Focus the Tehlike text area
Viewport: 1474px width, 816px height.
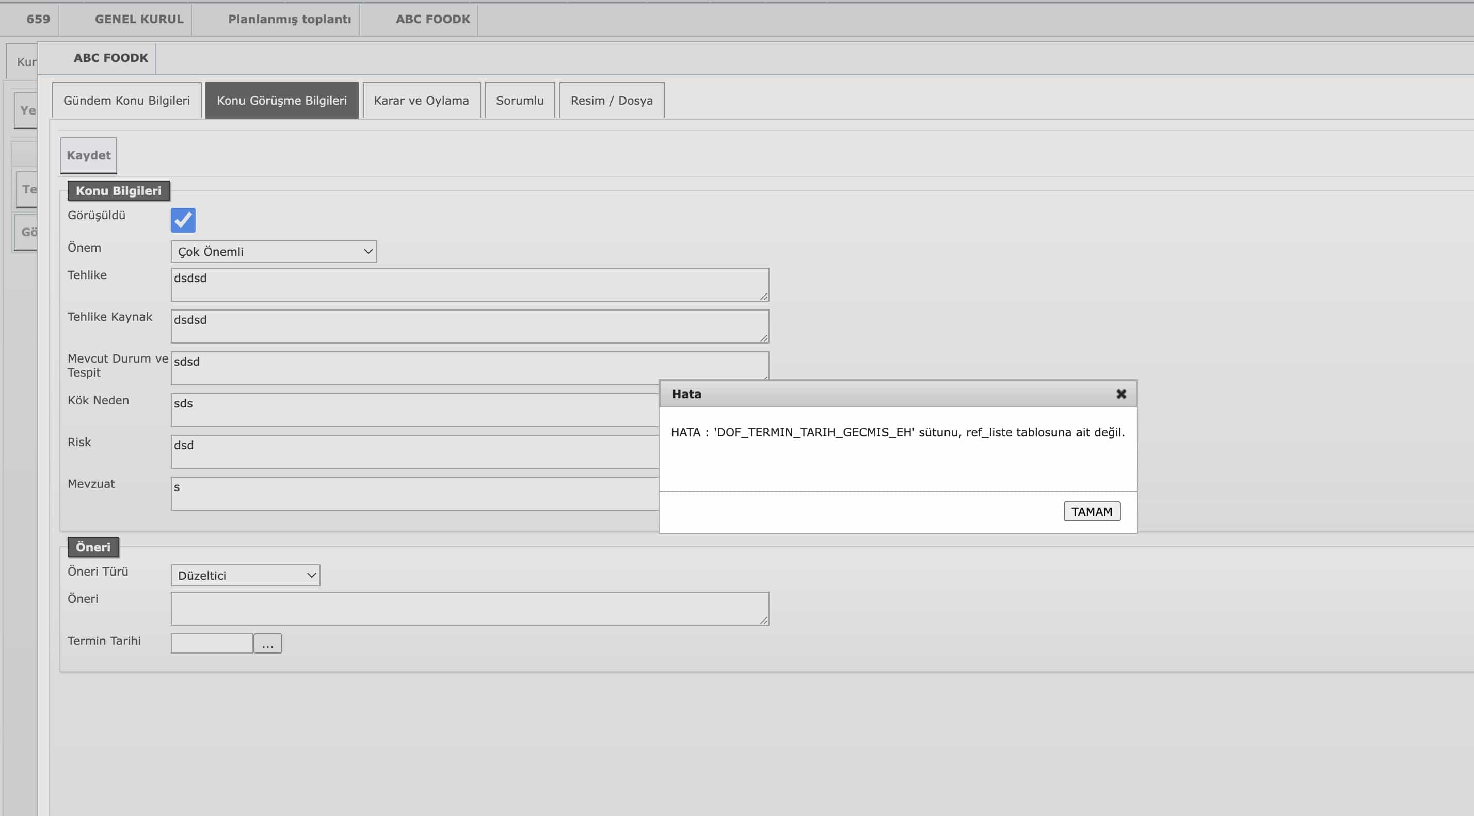click(469, 285)
